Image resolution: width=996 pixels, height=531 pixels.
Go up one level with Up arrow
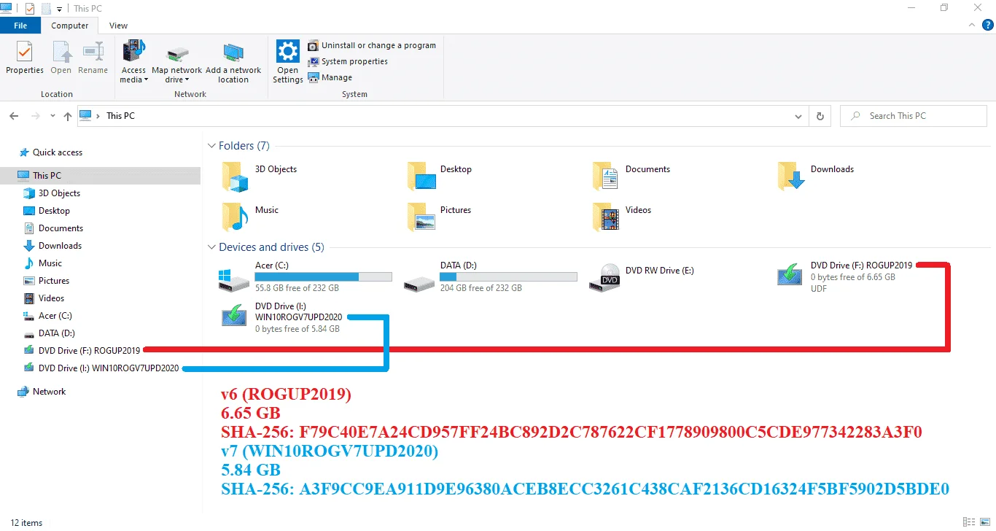point(68,116)
